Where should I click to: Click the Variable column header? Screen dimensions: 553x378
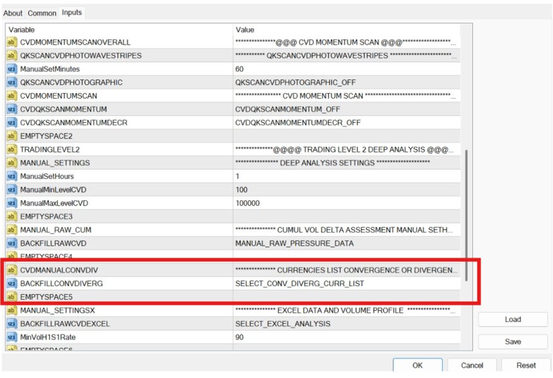click(x=119, y=30)
